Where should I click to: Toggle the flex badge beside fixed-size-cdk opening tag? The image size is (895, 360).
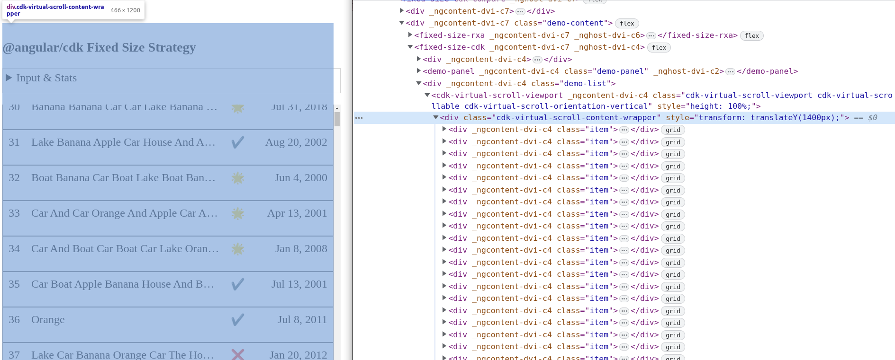[659, 47]
